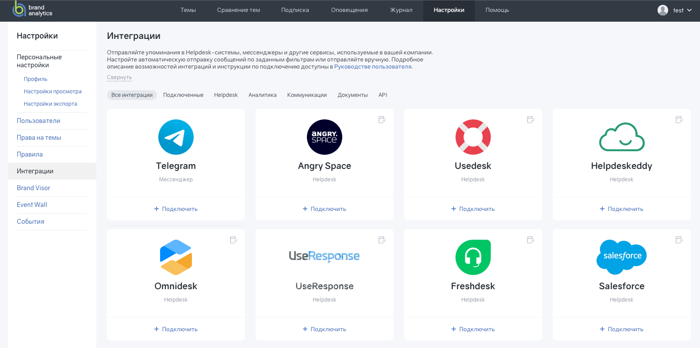Open Brand Visor in the sidebar
The image size is (700, 348).
[x=34, y=188]
